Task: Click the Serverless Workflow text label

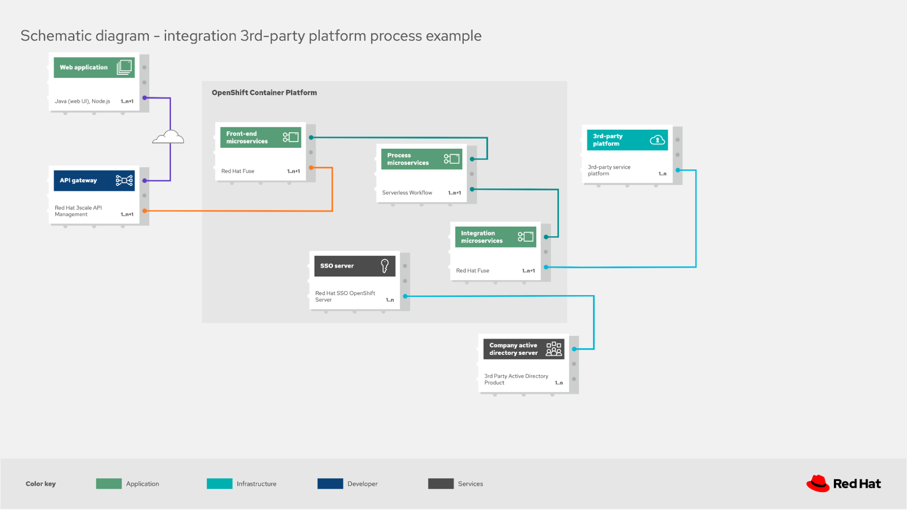Action: (x=407, y=193)
